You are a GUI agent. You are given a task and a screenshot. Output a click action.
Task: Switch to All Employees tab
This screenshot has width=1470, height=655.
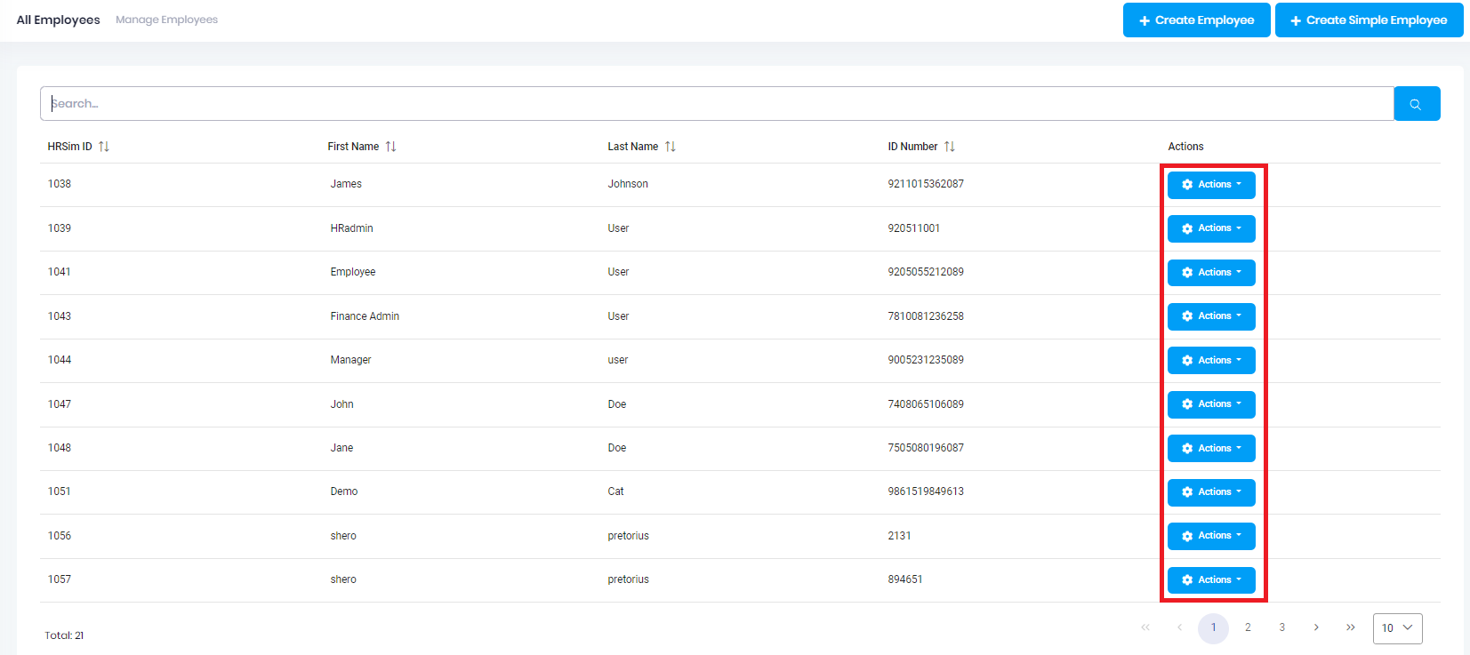coord(58,20)
